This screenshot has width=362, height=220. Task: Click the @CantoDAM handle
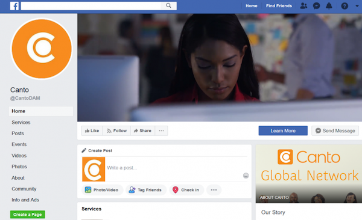pos(25,98)
